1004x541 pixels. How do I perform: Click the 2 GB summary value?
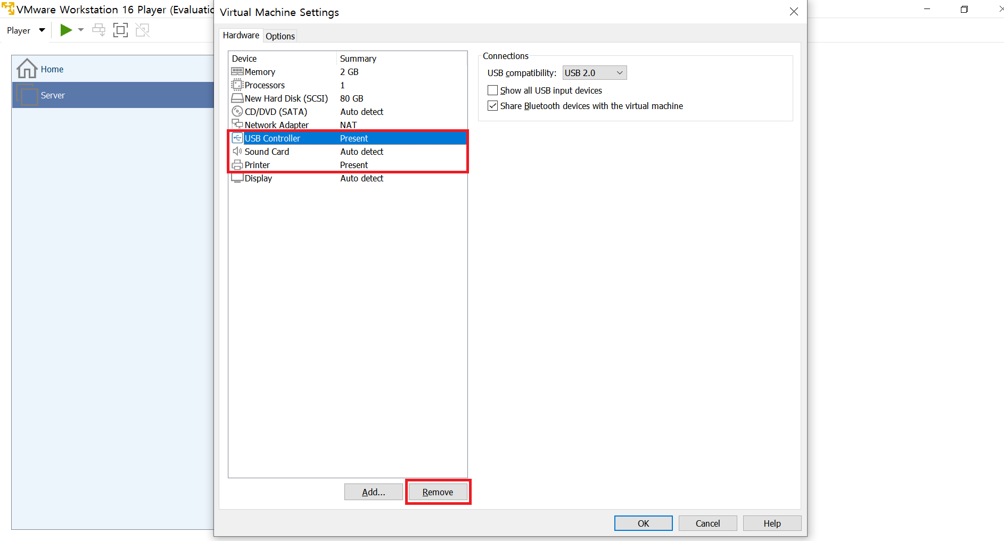tap(349, 72)
